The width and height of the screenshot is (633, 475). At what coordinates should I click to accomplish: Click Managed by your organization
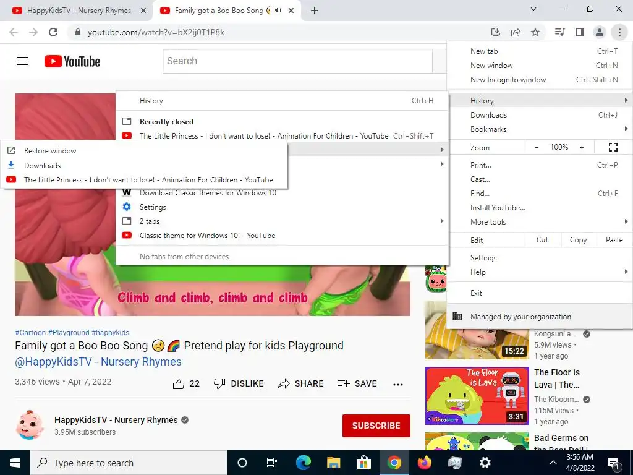point(540,316)
